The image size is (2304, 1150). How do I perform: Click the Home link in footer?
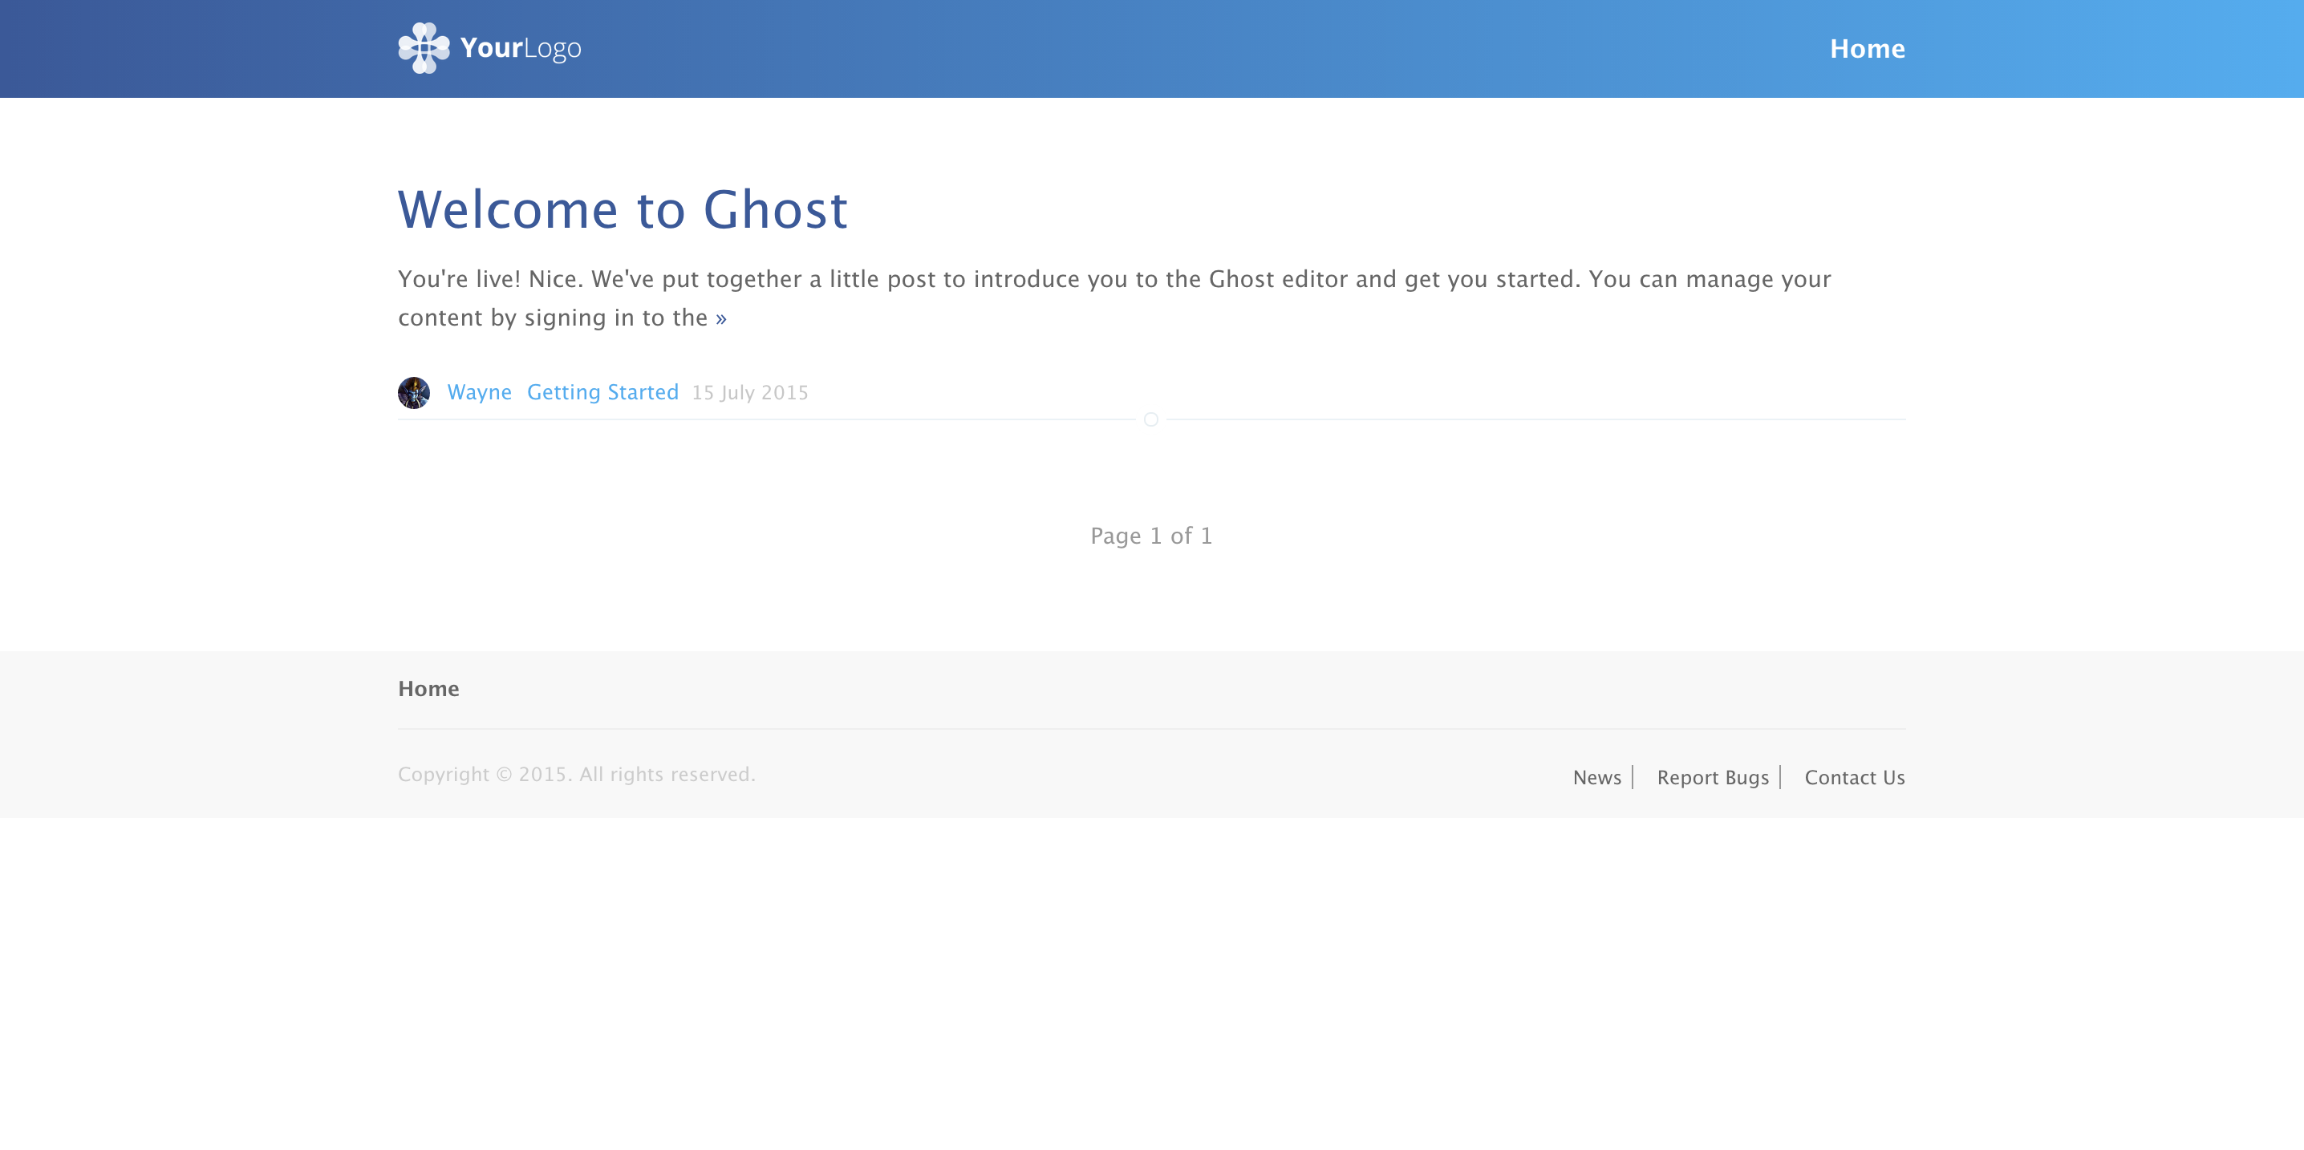coord(429,687)
